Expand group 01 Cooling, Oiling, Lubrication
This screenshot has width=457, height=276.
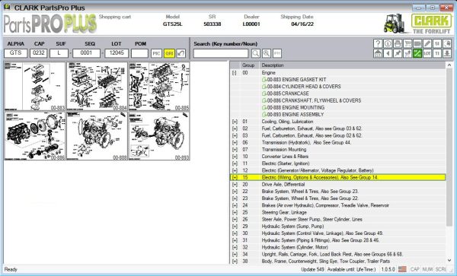[235, 122]
